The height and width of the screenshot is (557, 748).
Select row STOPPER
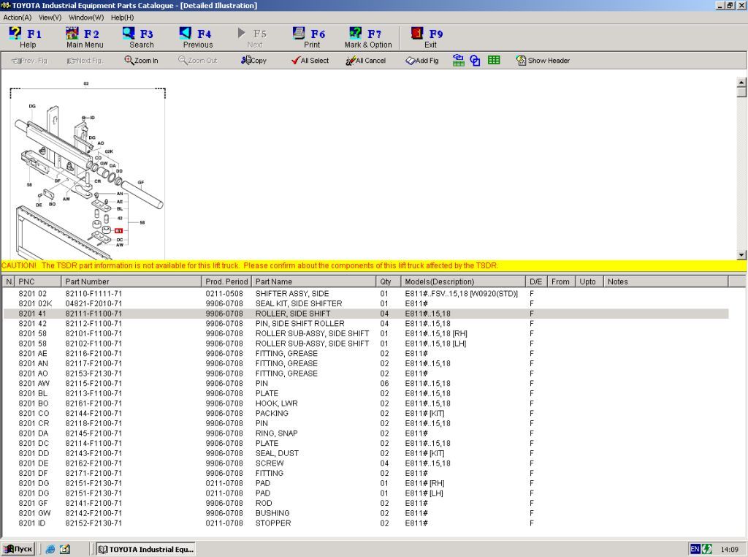click(x=366, y=523)
